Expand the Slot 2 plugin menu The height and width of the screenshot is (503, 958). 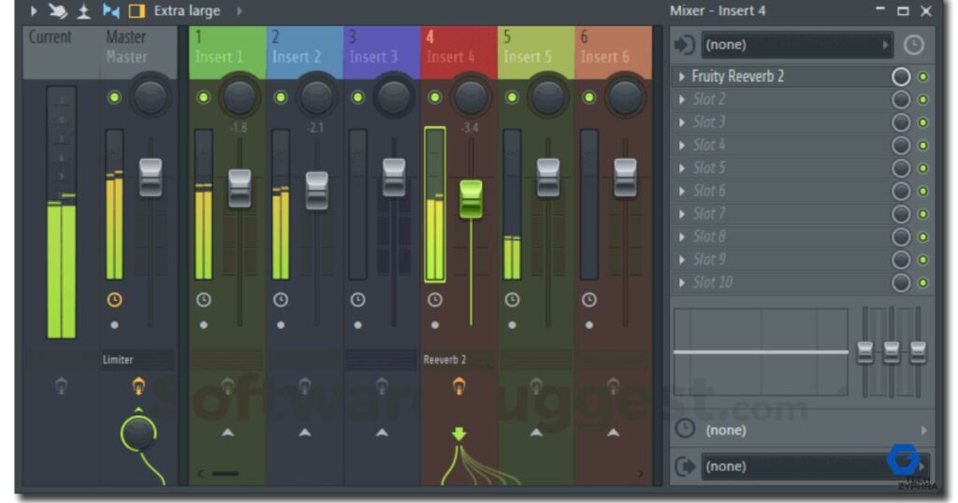pyautogui.click(x=682, y=99)
